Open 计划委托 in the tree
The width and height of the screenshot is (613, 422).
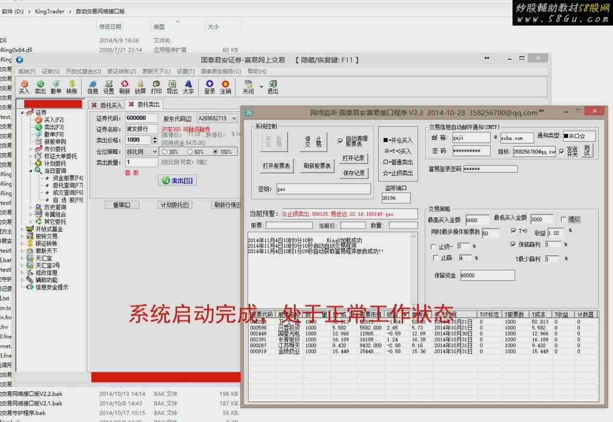pos(51,163)
